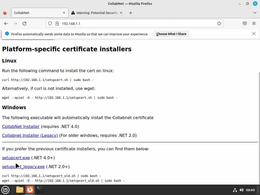Image resolution: width=260 pixels, height=195 pixels.
Task: Click the notification info icon
Action: 7,34
